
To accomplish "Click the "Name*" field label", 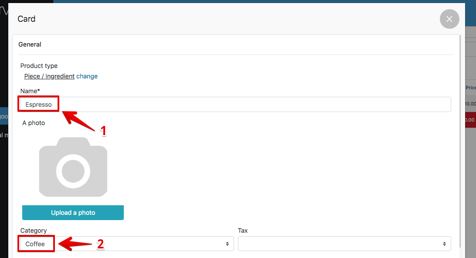I will click(30, 91).
